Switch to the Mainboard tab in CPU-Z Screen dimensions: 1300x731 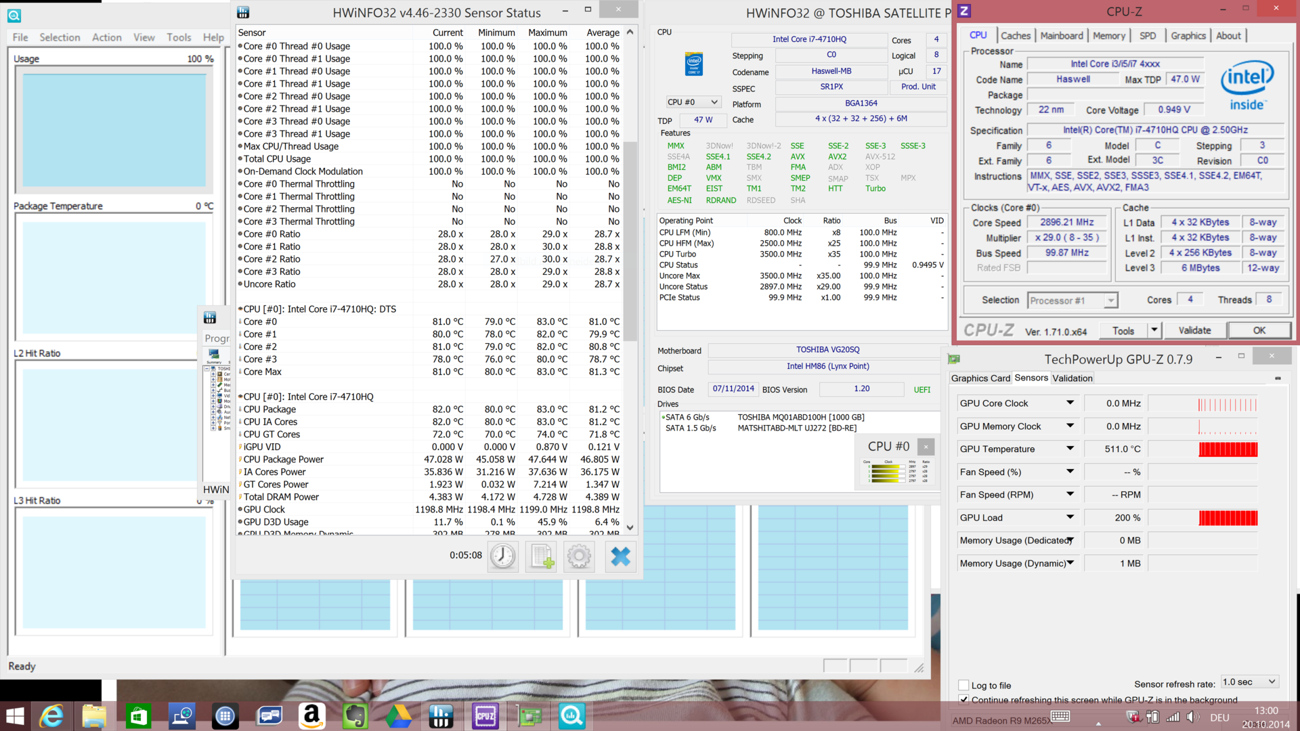(1061, 36)
